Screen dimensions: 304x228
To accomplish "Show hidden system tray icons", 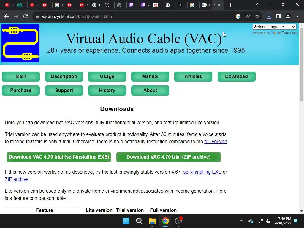I will [241, 221].
